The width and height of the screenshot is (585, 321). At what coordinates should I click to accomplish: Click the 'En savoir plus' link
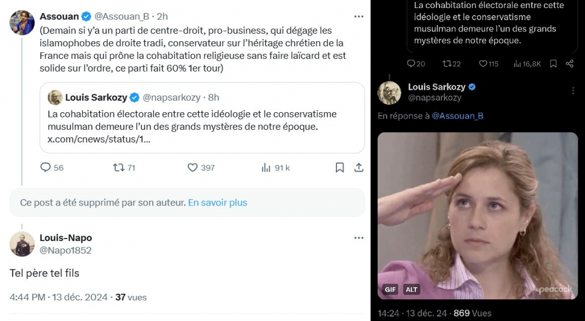tap(218, 203)
